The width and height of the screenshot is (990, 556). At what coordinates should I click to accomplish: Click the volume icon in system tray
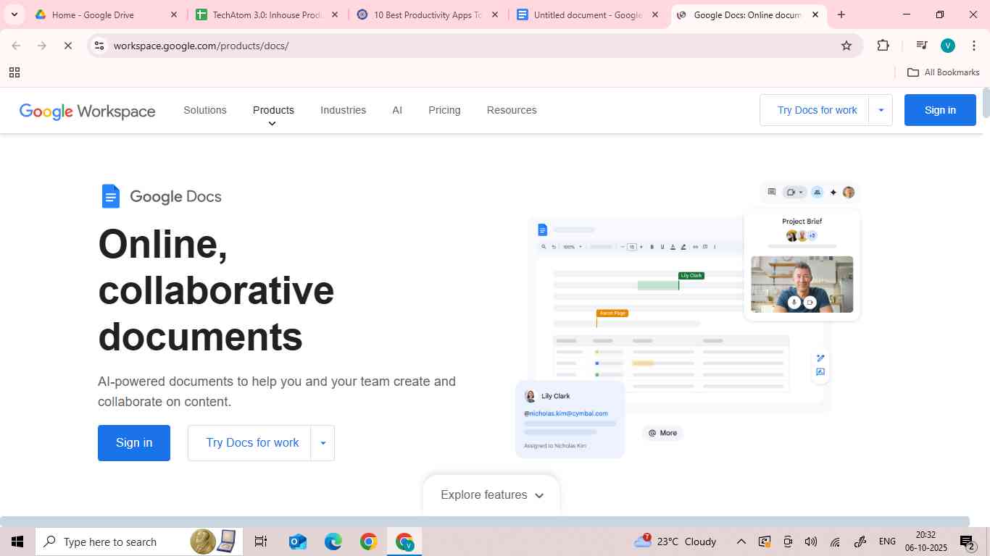(810, 541)
